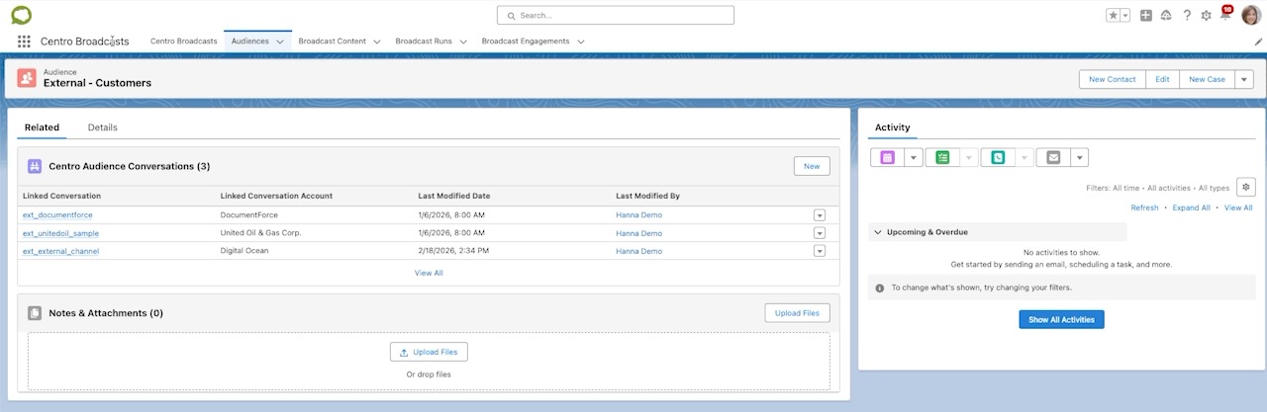The width and height of the screenshot is (1267, 412).
Task: Open the ext_external_channel conversation link
Action: [x=60, y=251]
